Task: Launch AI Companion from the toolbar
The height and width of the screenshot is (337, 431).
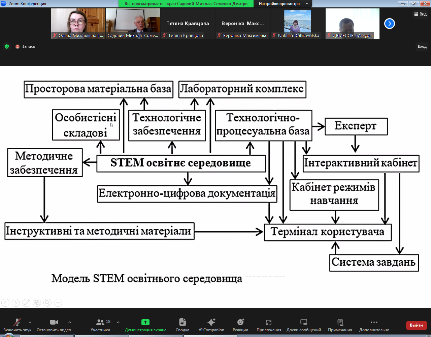Action: click(x=211, y=322)
